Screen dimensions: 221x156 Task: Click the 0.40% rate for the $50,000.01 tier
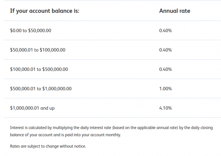[x=165, y=50]
